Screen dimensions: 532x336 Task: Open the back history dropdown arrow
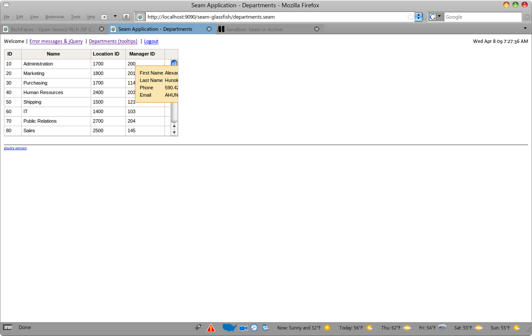pos(115,16)
